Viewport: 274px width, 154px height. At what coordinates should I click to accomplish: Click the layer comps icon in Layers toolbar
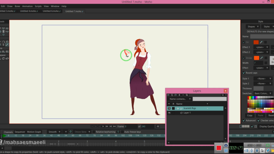click(187, 95)
